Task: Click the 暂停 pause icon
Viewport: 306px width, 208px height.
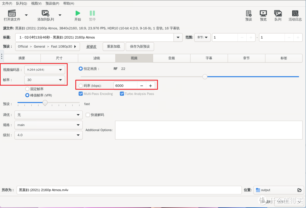Action: click(92, 13)
